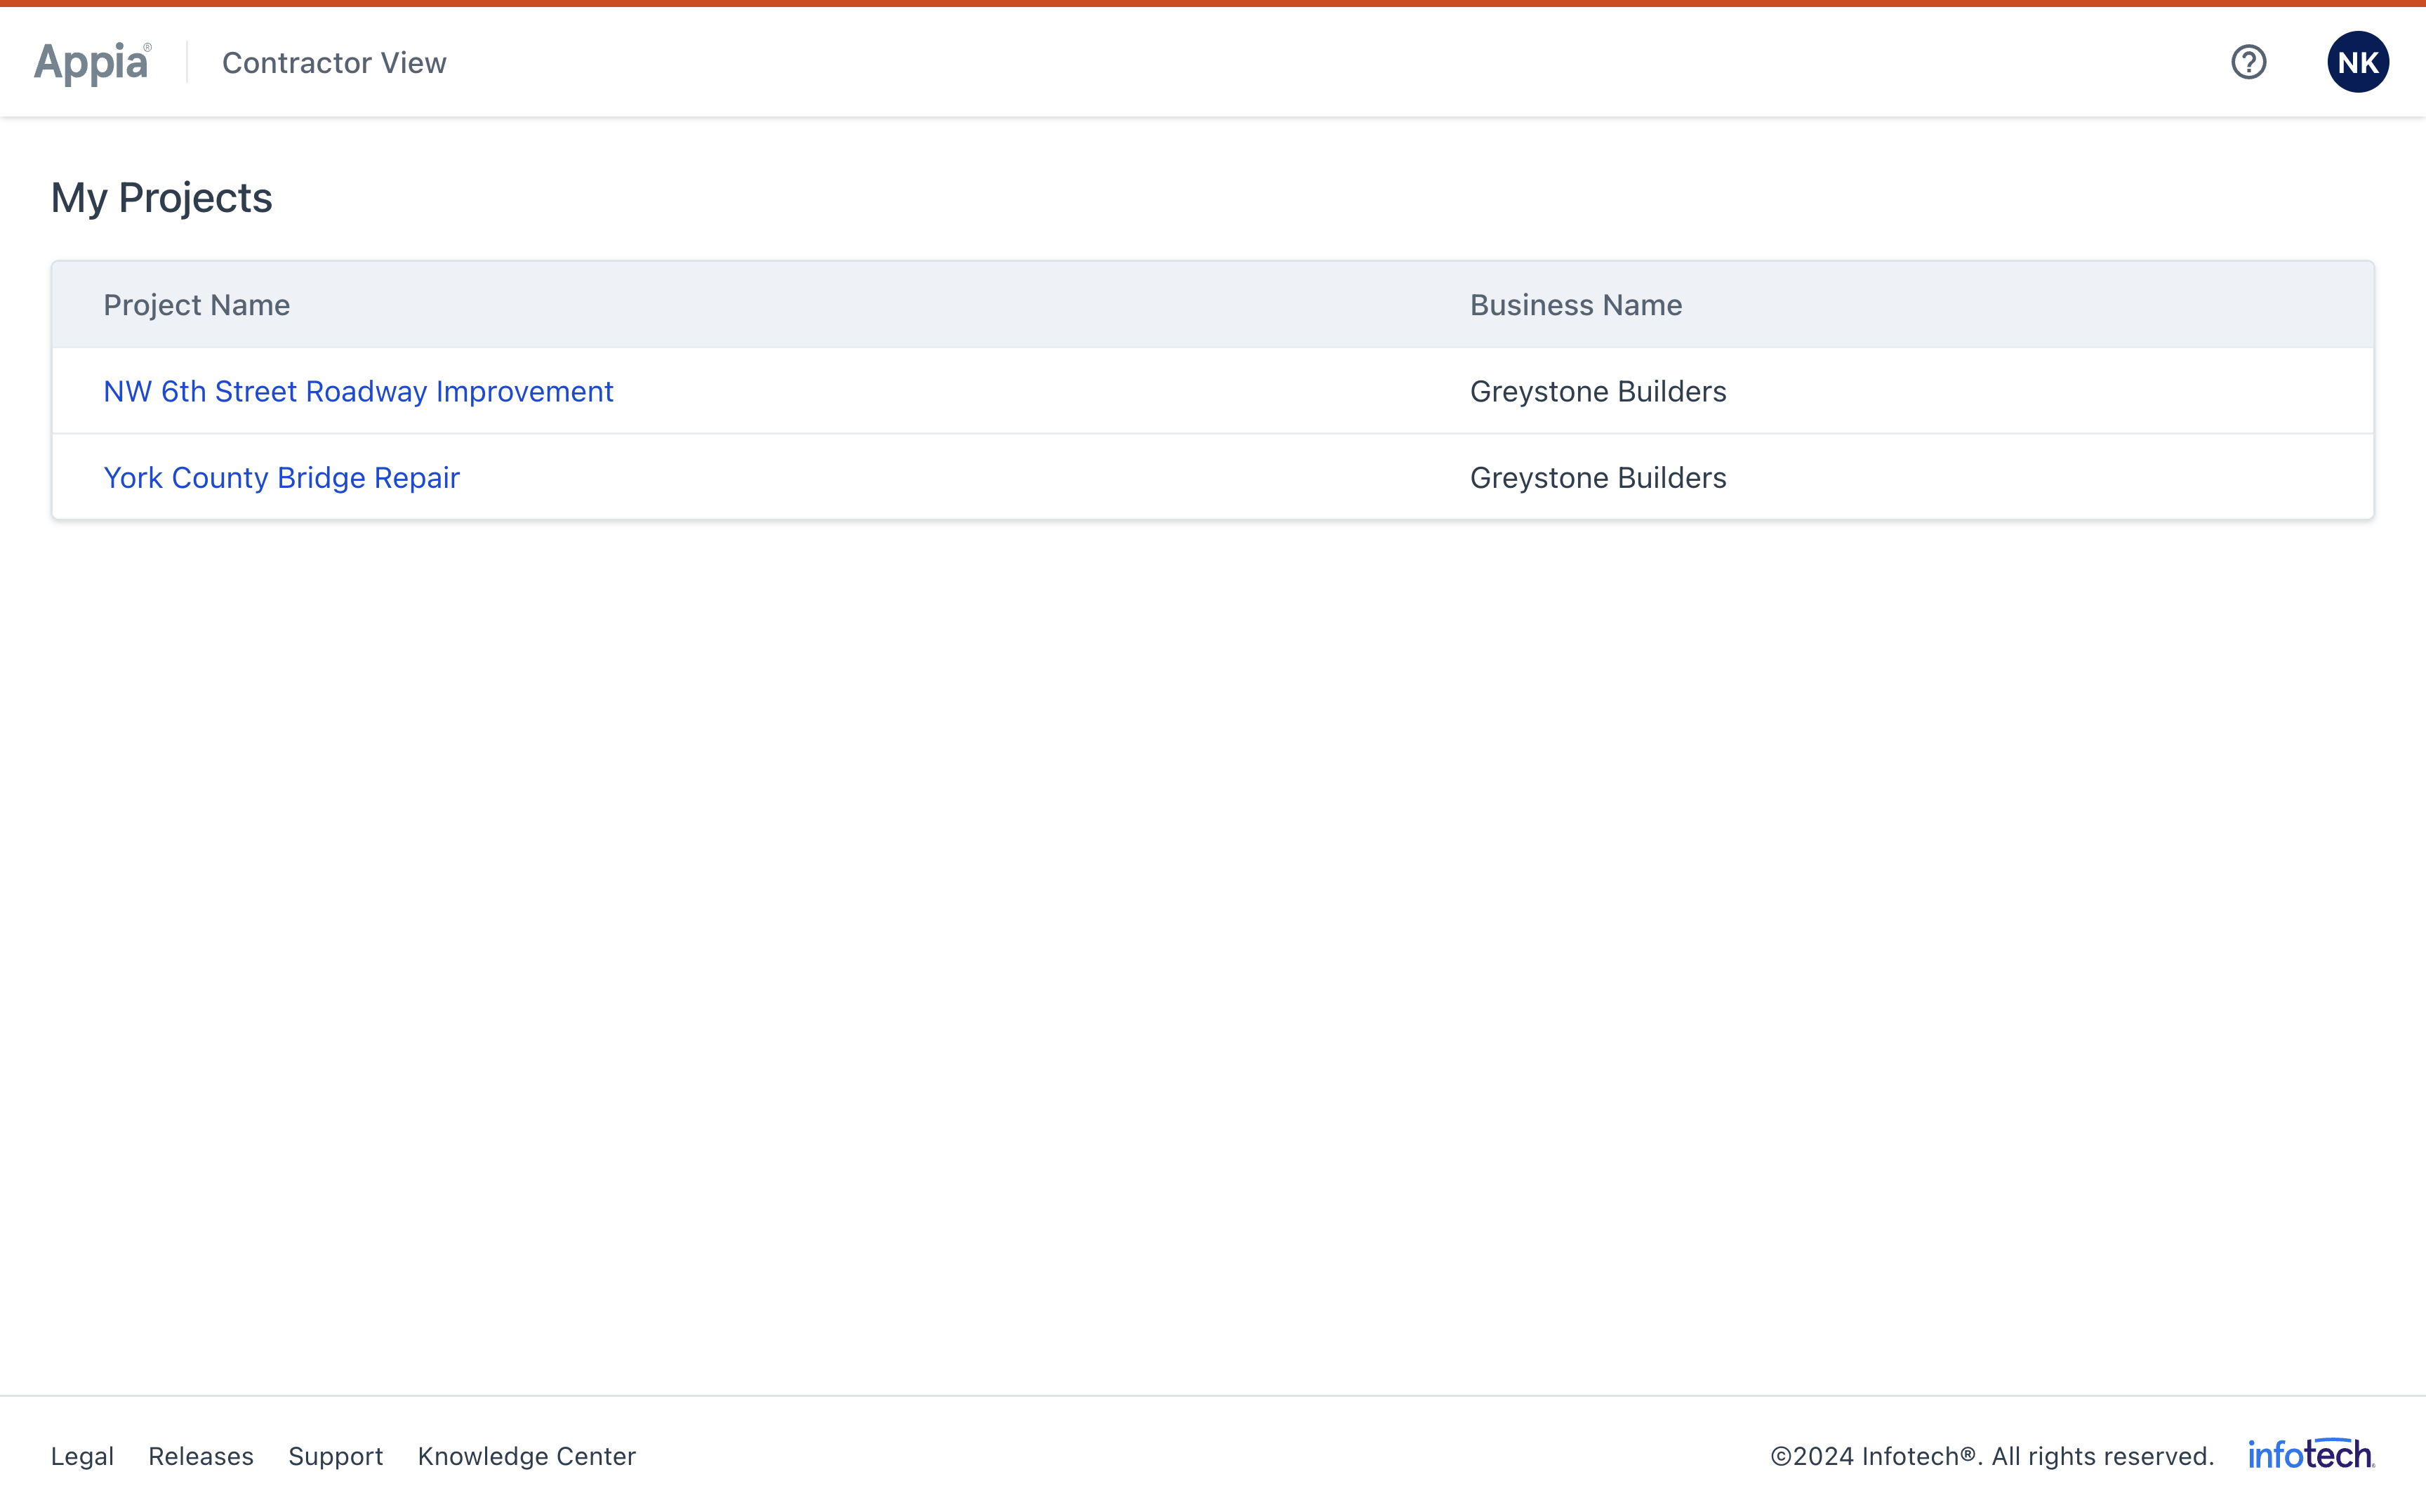The height and width of the screenshot is (1512, 2426).
Task: Click the table header row area
Action: 1212,305
